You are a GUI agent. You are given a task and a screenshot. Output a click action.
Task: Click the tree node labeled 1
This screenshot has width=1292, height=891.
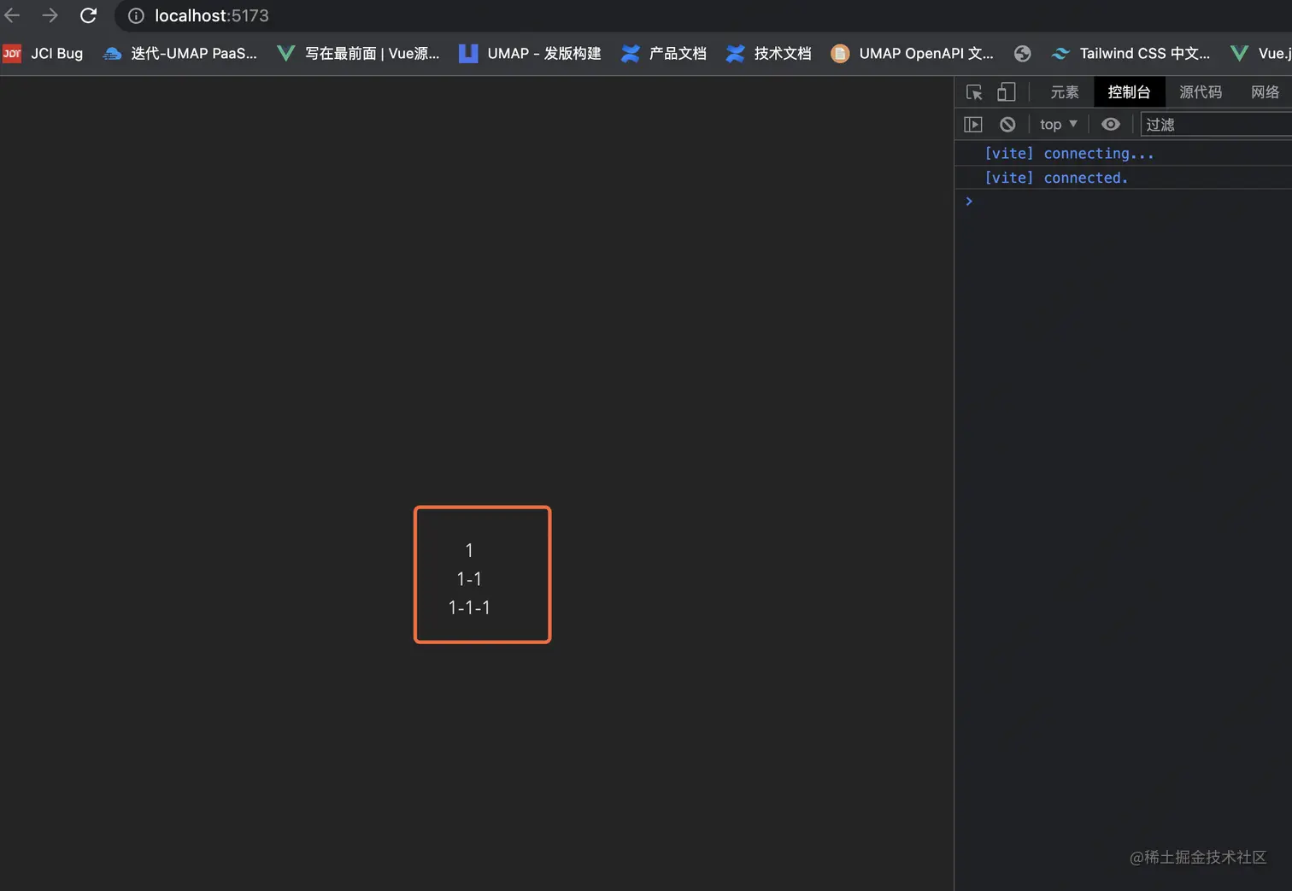[x=469, y=550]
